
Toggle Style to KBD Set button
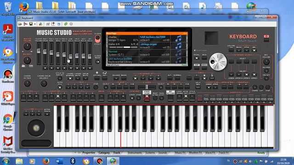point(60,78)
